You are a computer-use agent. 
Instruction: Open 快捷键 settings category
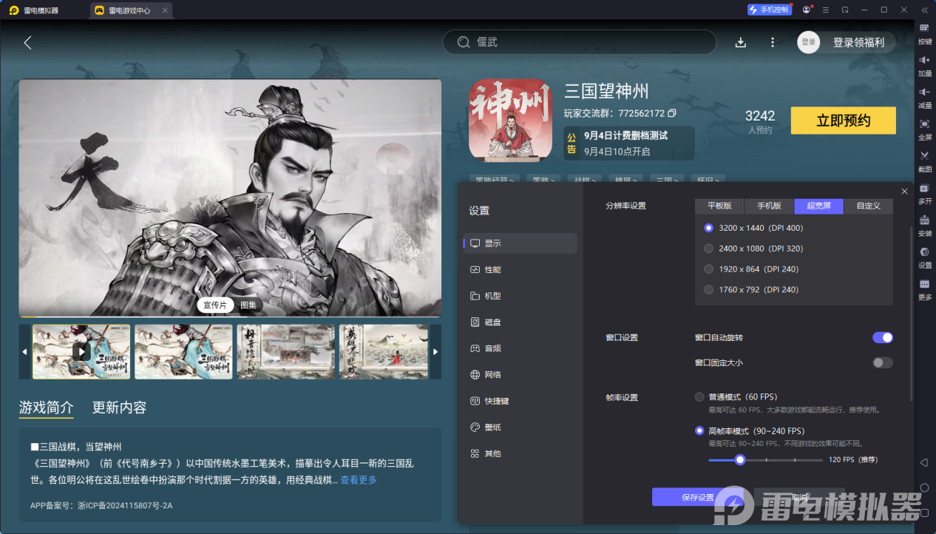pyautogui.click(x=520, y=401)
